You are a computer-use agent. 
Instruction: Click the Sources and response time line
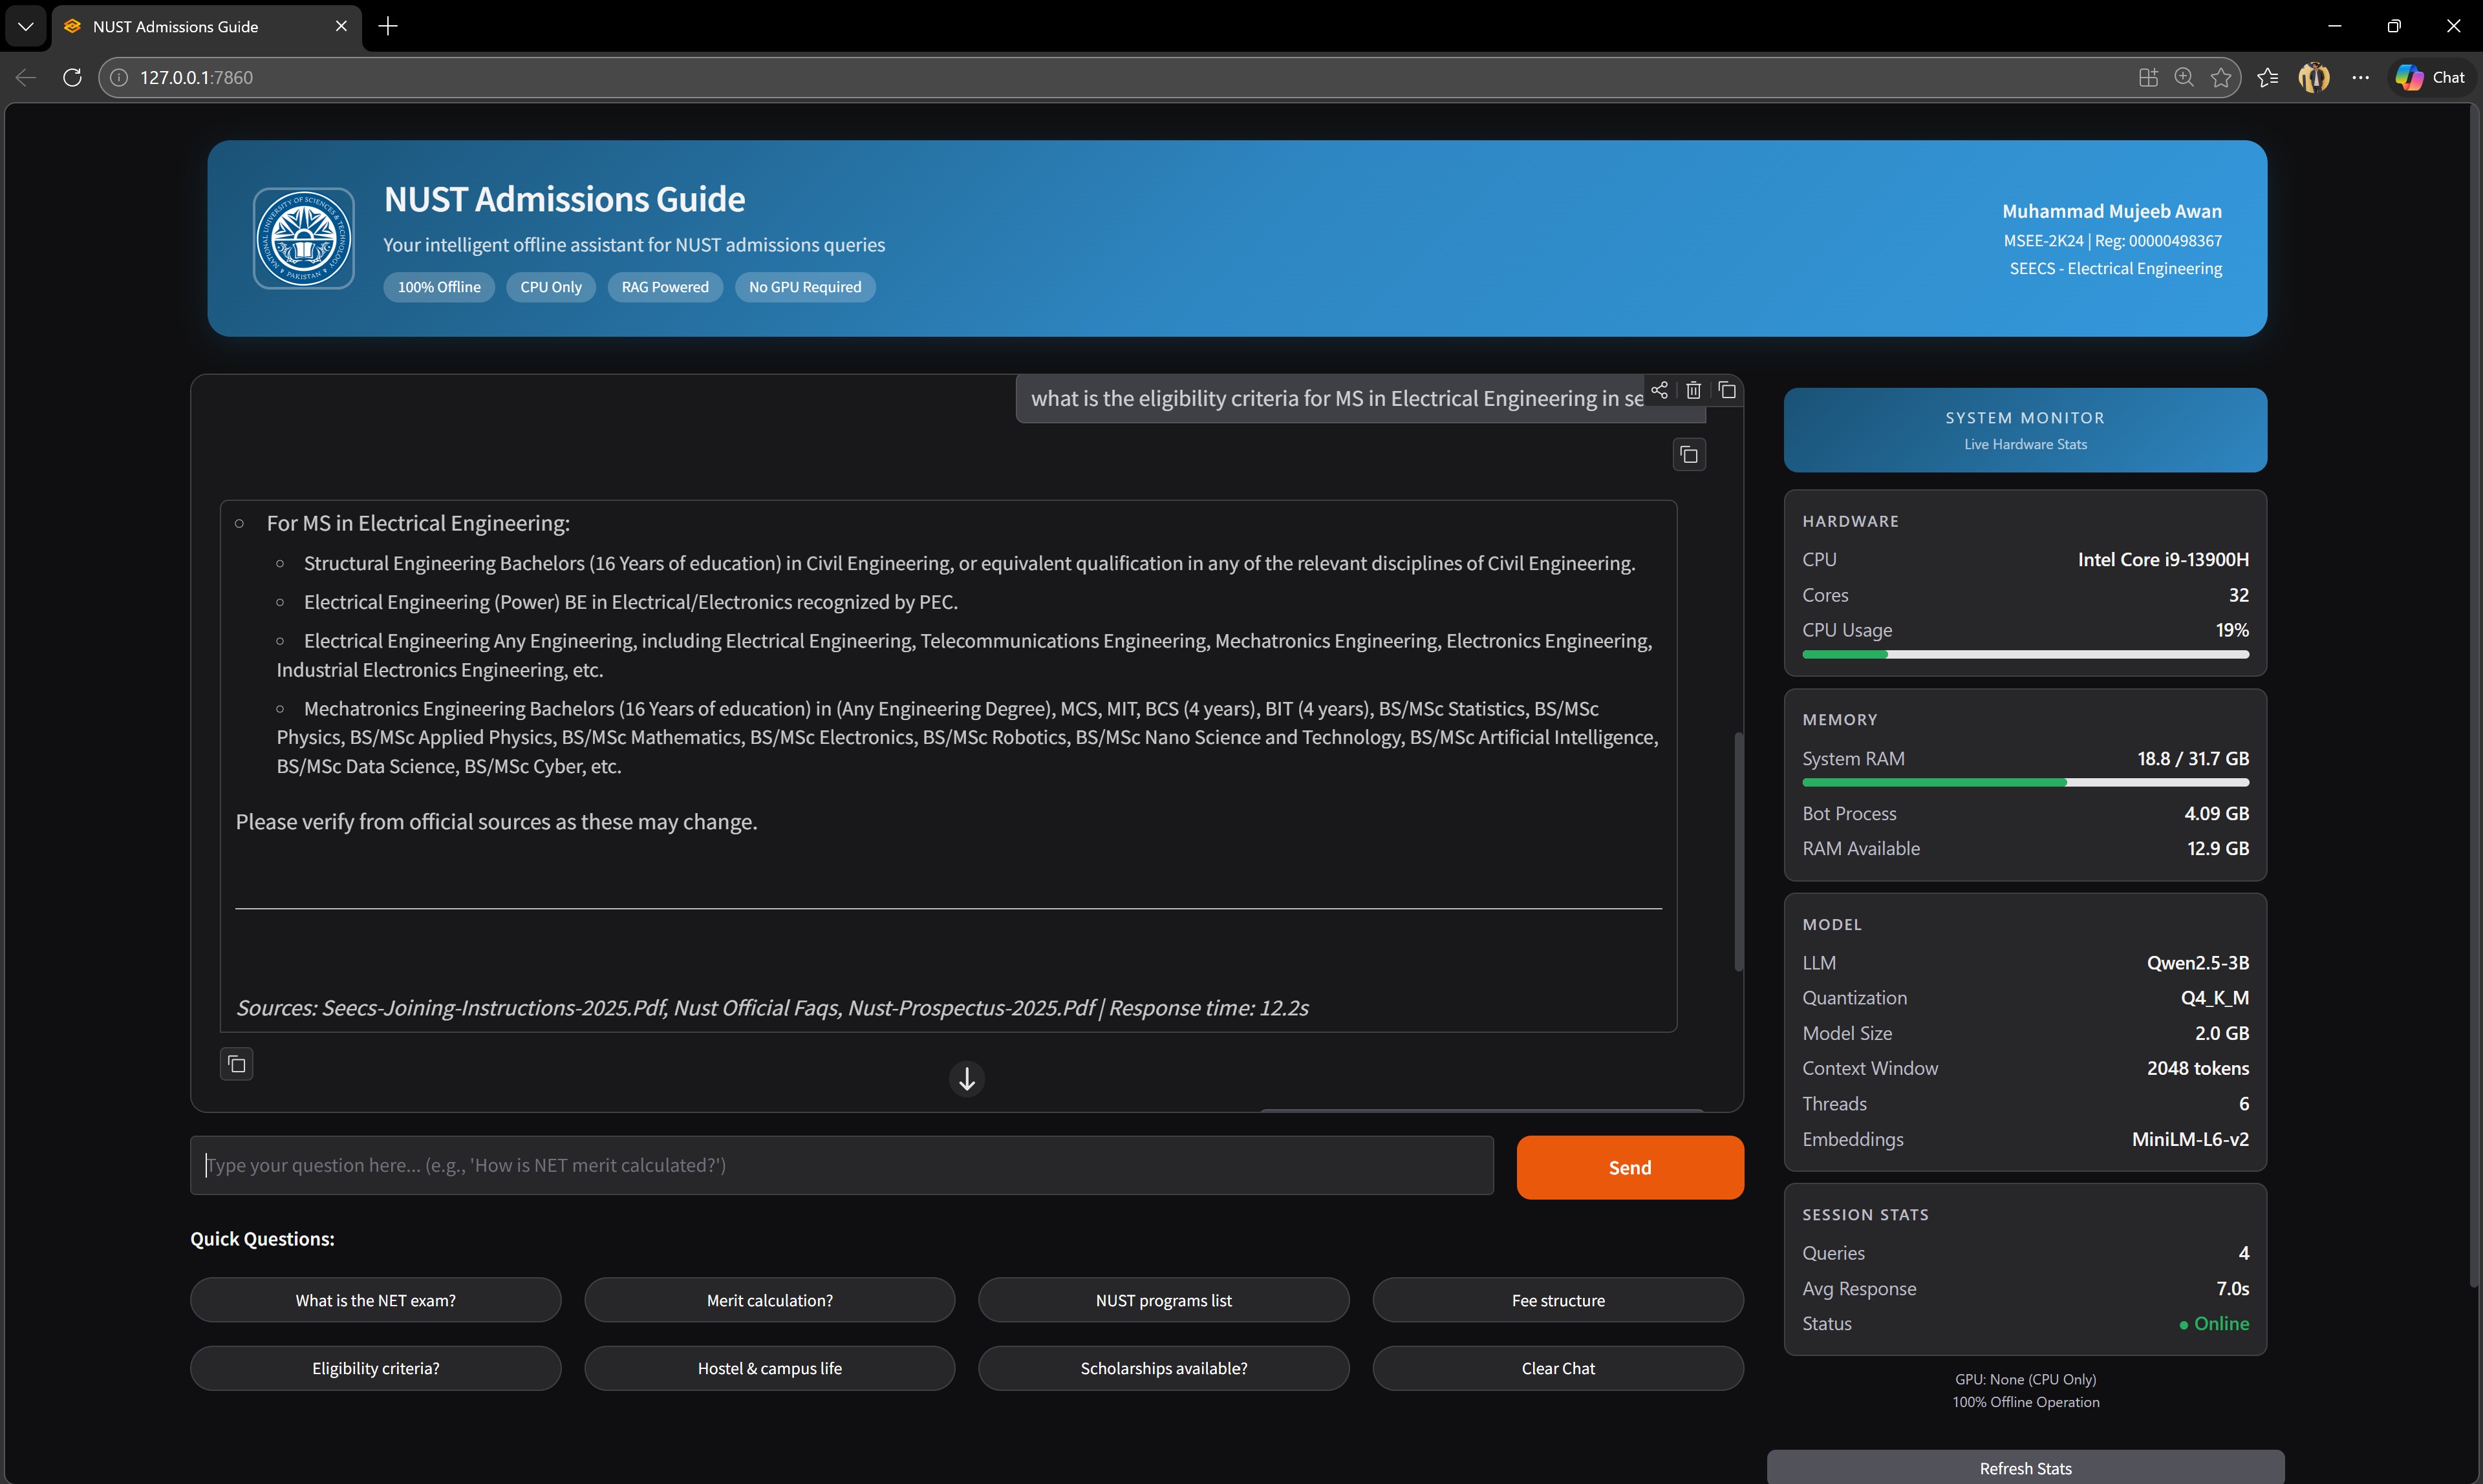click(772, 1008)
